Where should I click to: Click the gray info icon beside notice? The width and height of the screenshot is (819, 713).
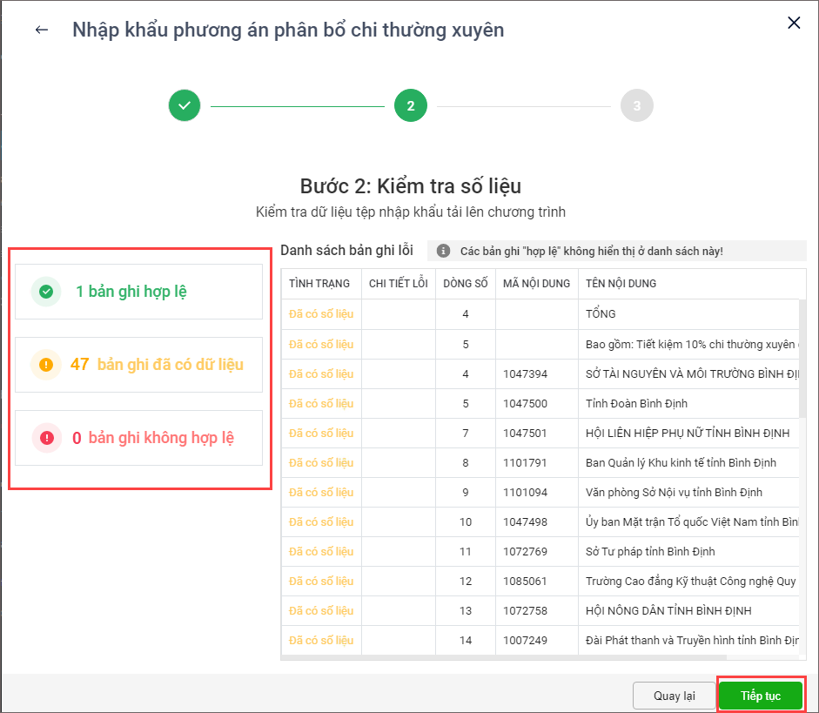coord(443,251)
